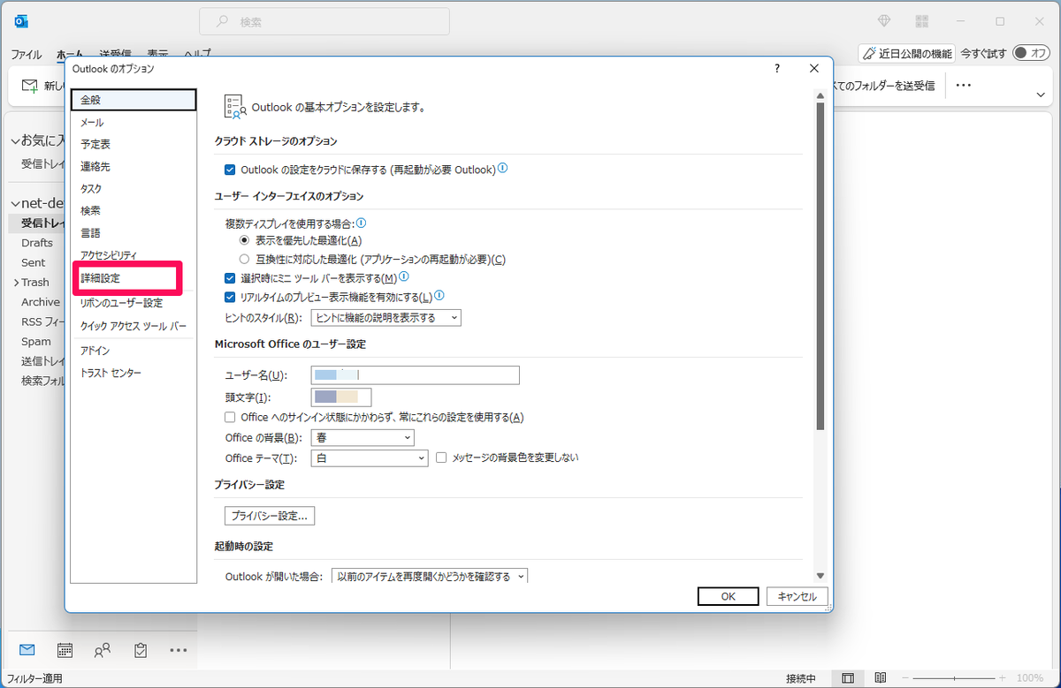
Task: Click the reading view icon in status bar
Action: [879, 678]
